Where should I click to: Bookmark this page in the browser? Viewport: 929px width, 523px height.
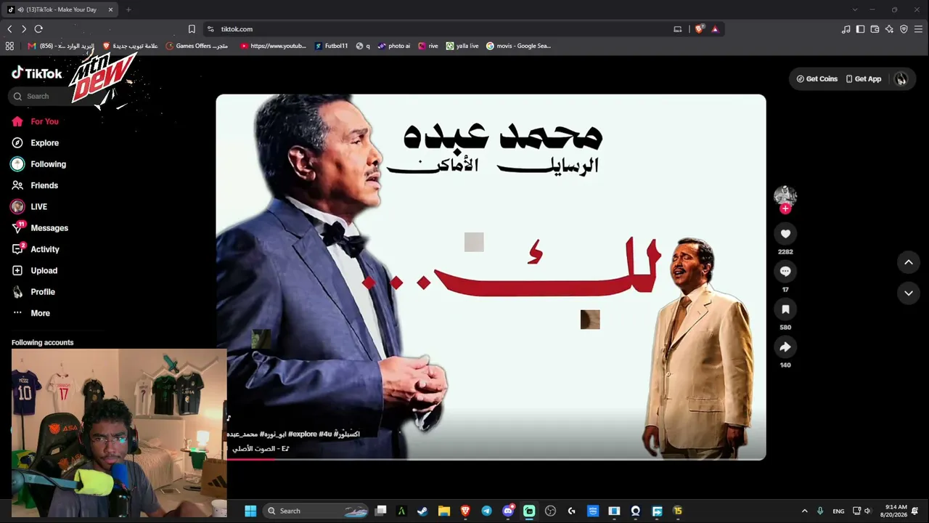(192, 29)
